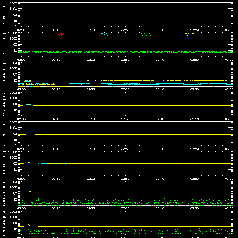The height and width of the screenshot is (238, 238).
Task: Click 02:50 tick under the 610 MHz panel
Action: pos(195,90)
